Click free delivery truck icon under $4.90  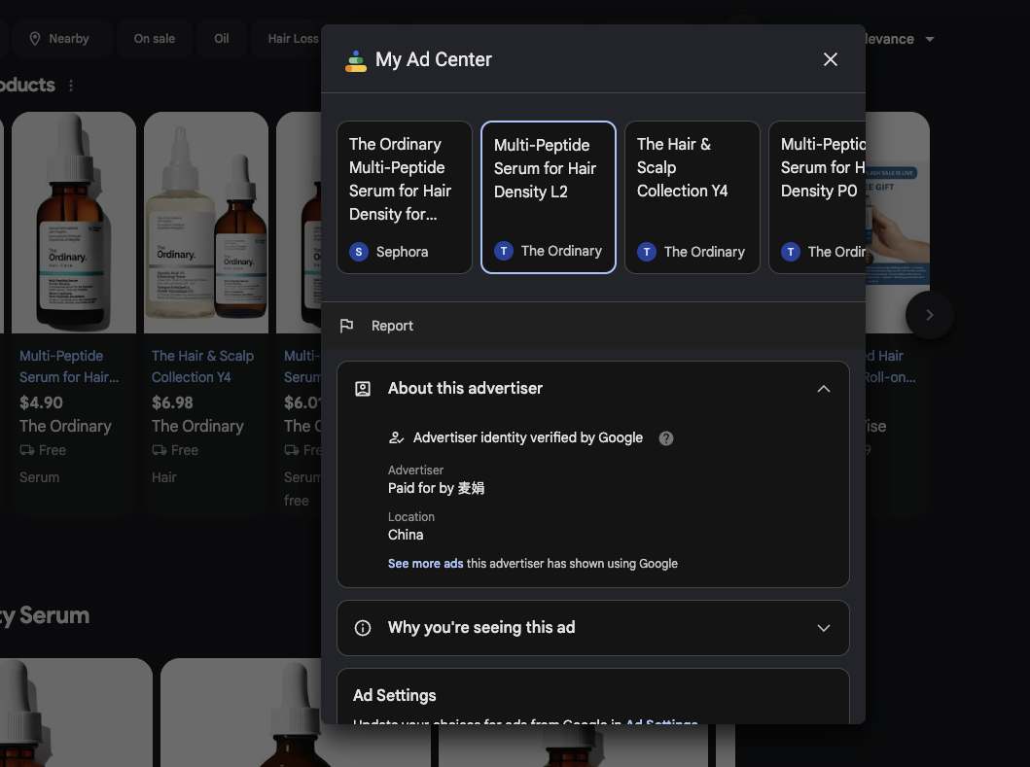click(x=27, y=450)
